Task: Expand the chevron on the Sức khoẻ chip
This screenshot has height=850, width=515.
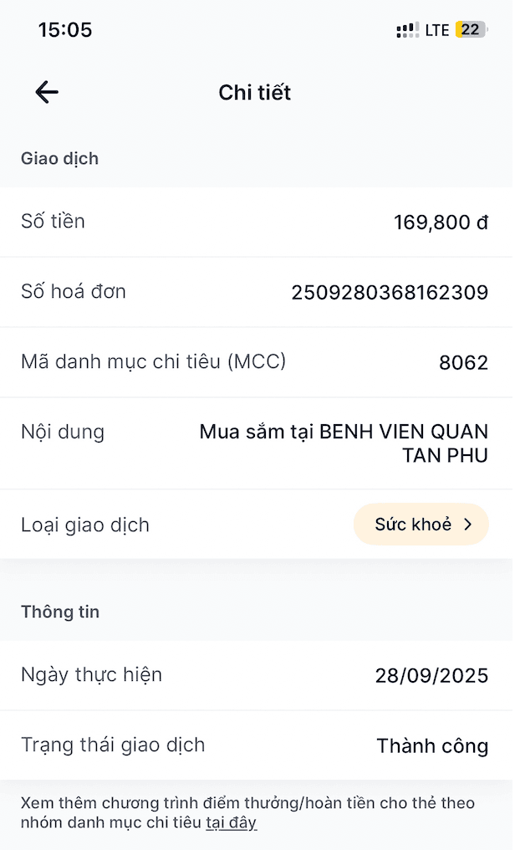Action: pyautogui.click(x=468, y=525)
